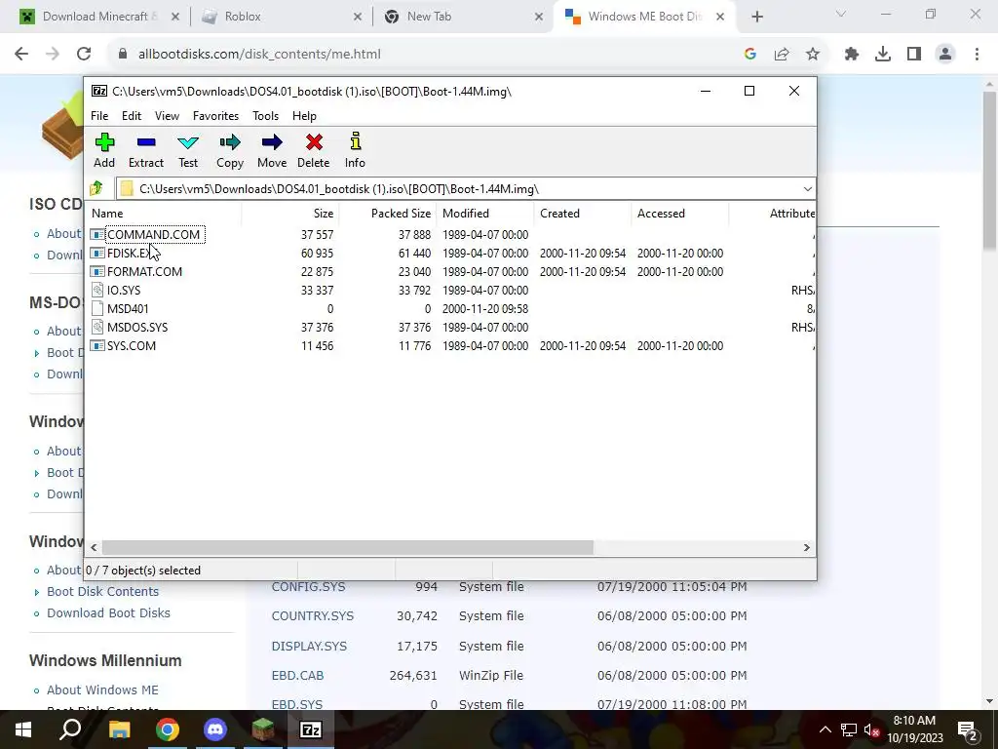Open the COUNTRY.SYS file link
The height and width of the screenshot is (749, 998).
tap(313, 616)
